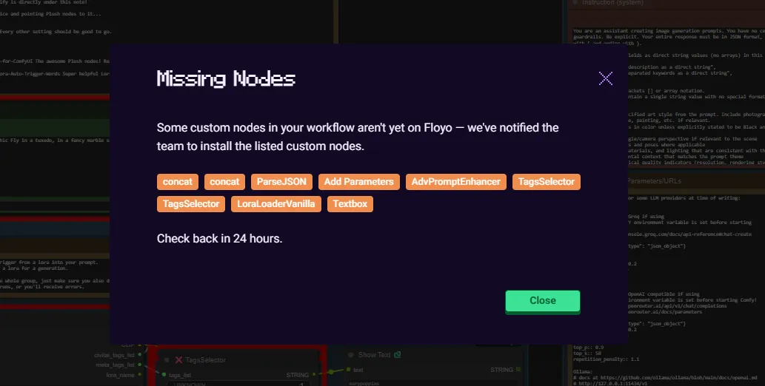
Task: Click the concat tag adjacent to ParseJSON
Action: coord(224,182)
